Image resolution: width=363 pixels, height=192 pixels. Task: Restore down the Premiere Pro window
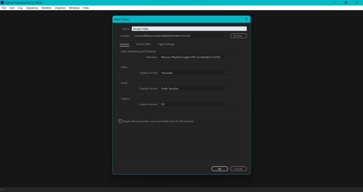[x=346, y=2]
